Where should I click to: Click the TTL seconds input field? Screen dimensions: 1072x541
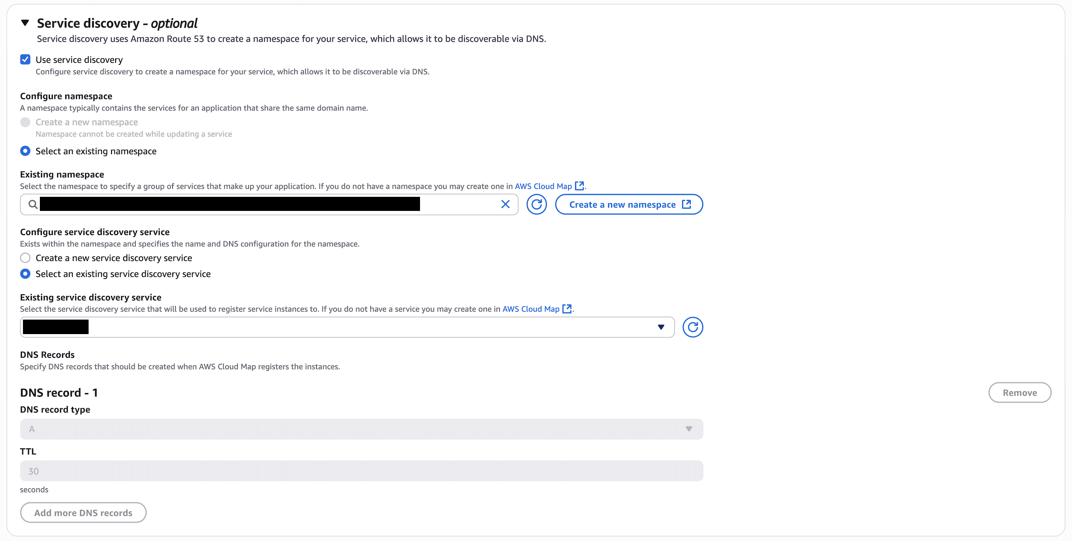point(361,471)
